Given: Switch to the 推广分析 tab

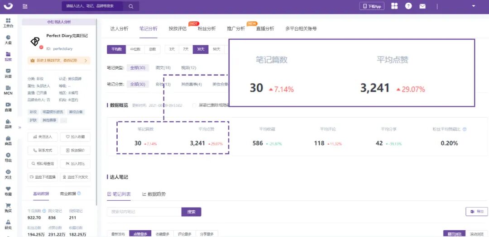Looking at the screenshot, I should tap(236, 28).
